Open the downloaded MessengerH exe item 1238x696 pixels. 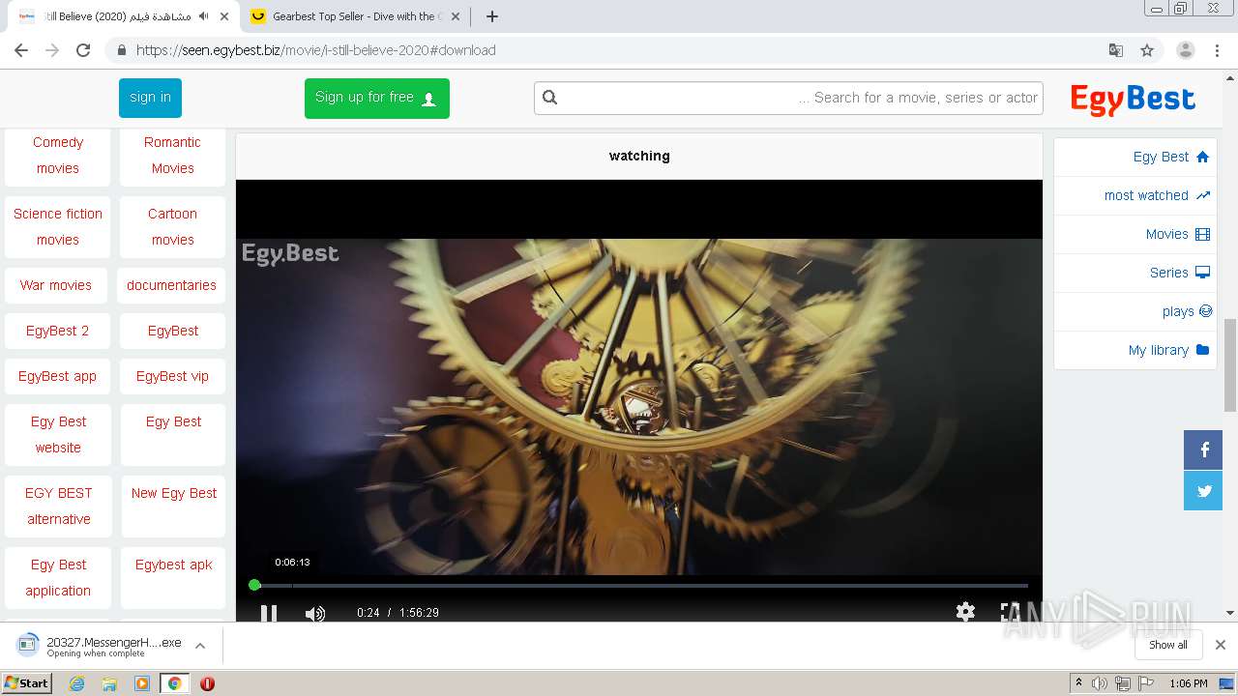click(x=100, y=645)
